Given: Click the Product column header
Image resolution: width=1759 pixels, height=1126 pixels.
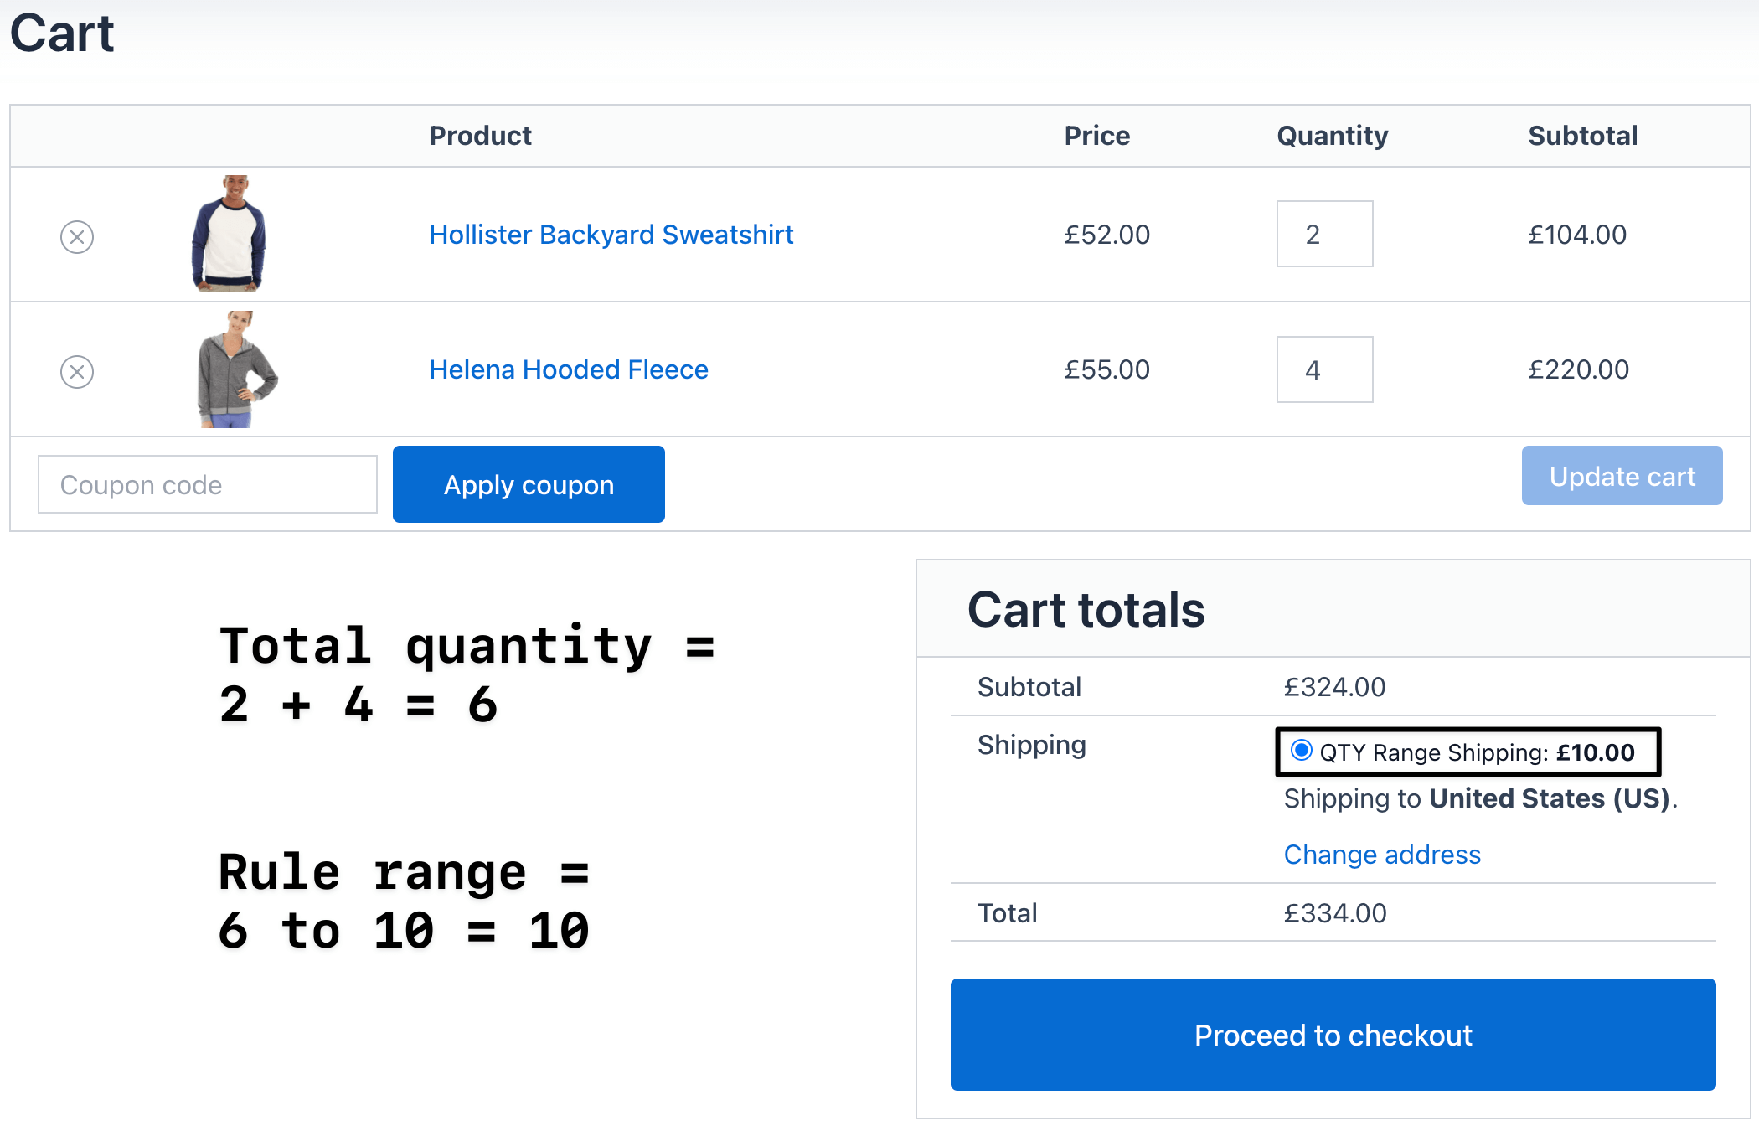Looking at the screenshot, I should [480, 136].
